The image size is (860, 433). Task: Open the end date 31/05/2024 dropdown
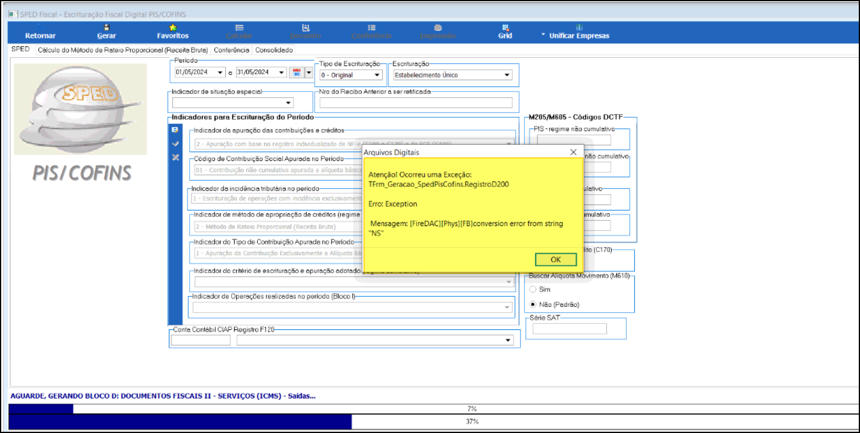[281, 73]
